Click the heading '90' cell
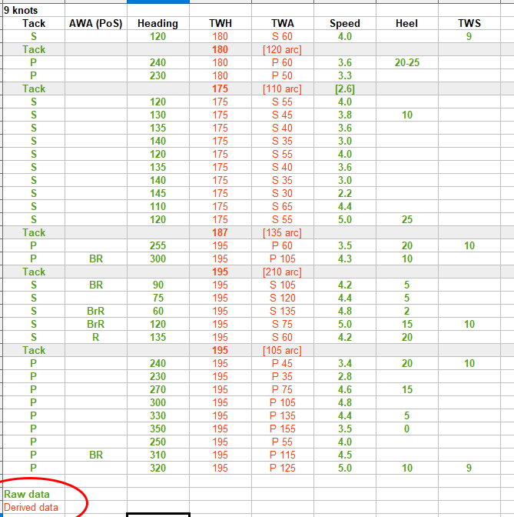Image resolution: width=514 pixels, height=517 pixels. click(158, 285)
